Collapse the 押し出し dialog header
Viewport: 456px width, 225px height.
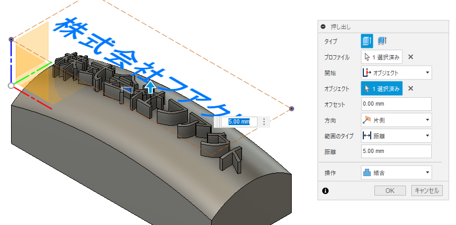[323, 27]
